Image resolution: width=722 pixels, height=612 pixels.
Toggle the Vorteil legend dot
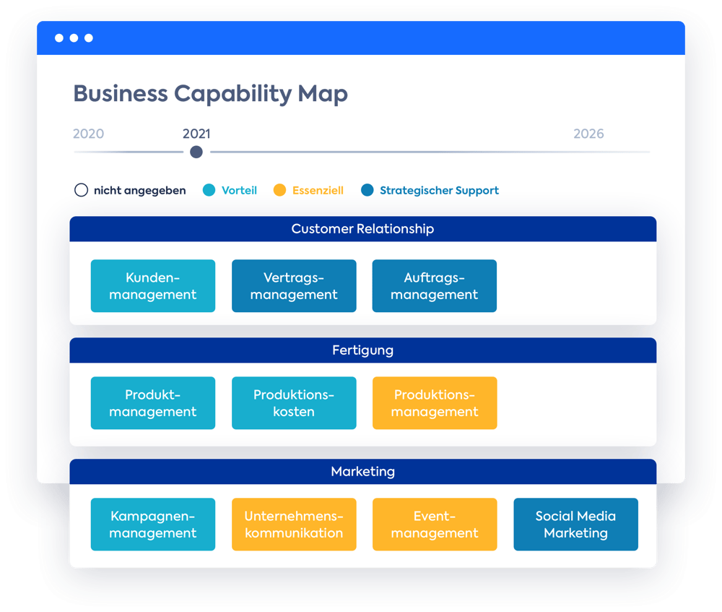209,190
